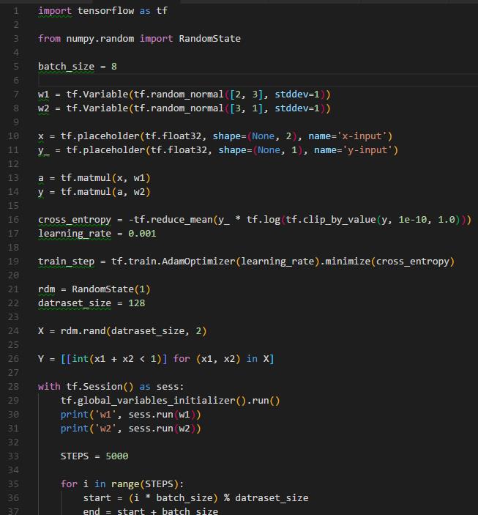Click line number 35 in the gutter
Screen dimensions: 478x515
(x=13, y=483)
